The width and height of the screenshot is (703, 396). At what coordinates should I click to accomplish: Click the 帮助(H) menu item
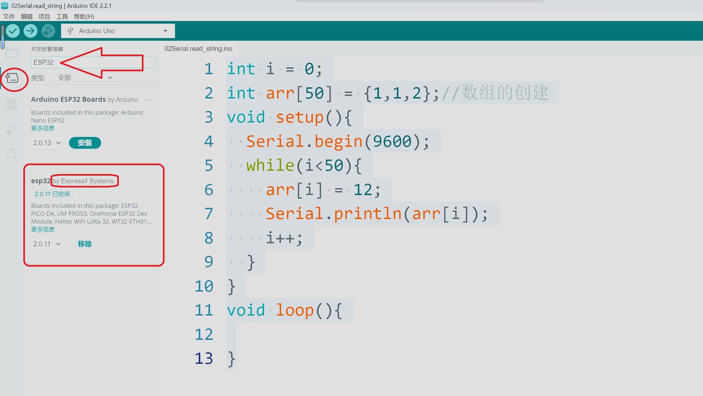(x=84, y=16)
